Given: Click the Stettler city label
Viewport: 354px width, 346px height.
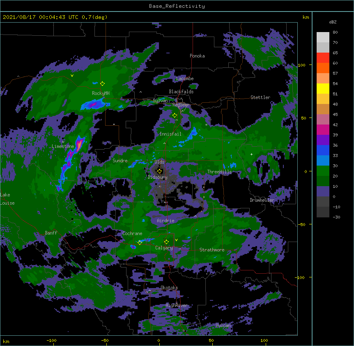Looking at the screenshot, I should [260, 97].
